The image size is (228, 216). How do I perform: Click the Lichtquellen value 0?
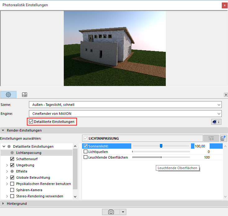[x=209, y=152]
